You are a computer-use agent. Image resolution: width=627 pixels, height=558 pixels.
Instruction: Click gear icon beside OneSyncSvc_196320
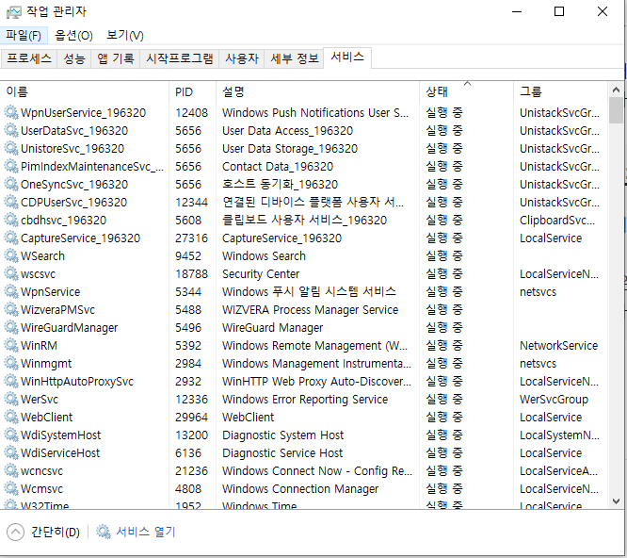[x=11, y=184]
